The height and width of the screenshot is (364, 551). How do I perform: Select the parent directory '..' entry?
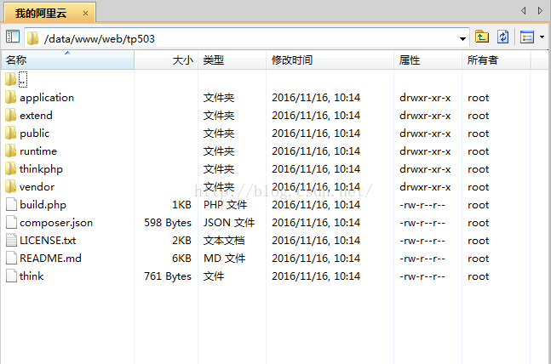[23, 79]
